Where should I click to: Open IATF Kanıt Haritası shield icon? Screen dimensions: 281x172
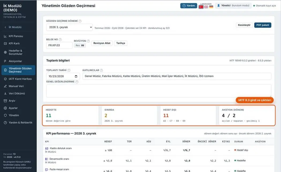point(5,79)
